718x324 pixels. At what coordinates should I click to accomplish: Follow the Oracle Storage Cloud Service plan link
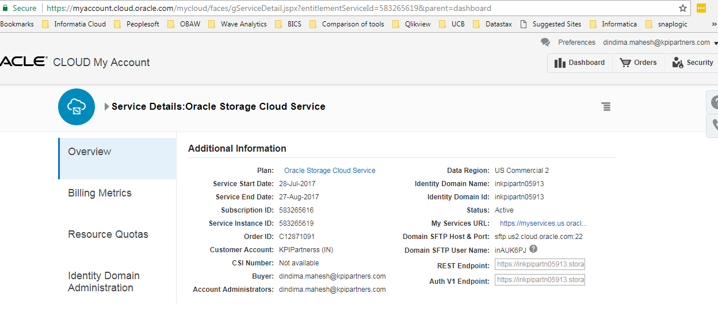[330, 171]
